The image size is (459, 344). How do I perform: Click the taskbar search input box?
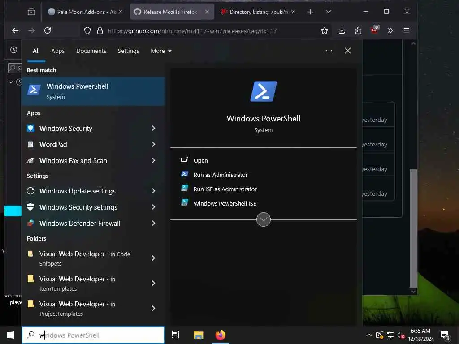pyautogui.click(x=93, y=335)
